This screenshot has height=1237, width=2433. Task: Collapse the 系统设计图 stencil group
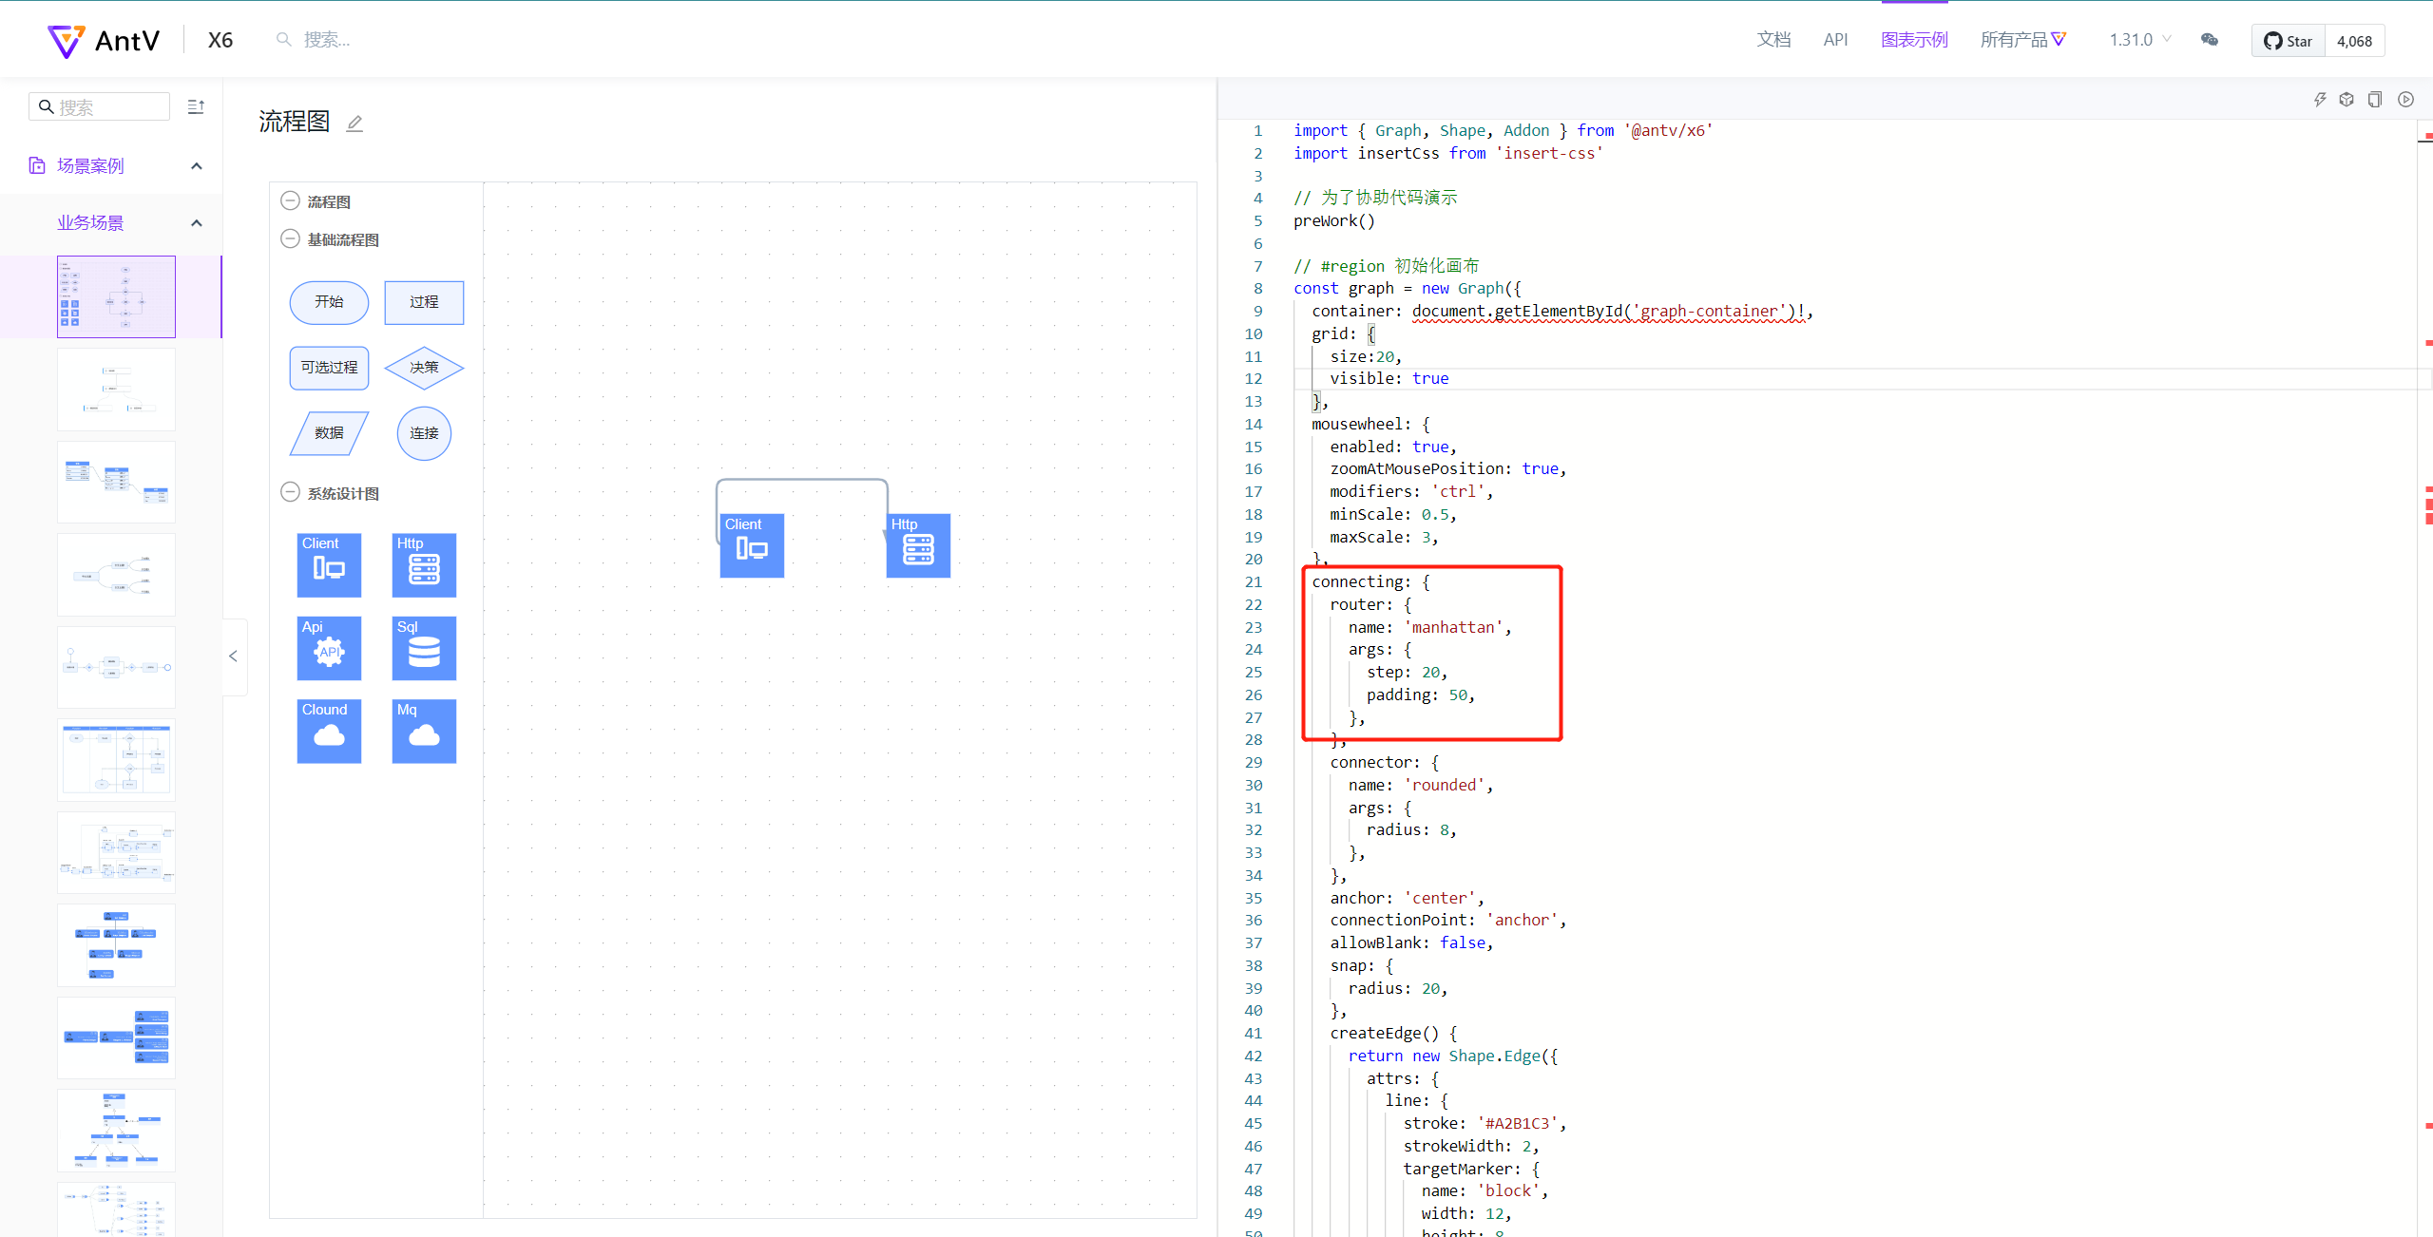[x=290, y=492]
